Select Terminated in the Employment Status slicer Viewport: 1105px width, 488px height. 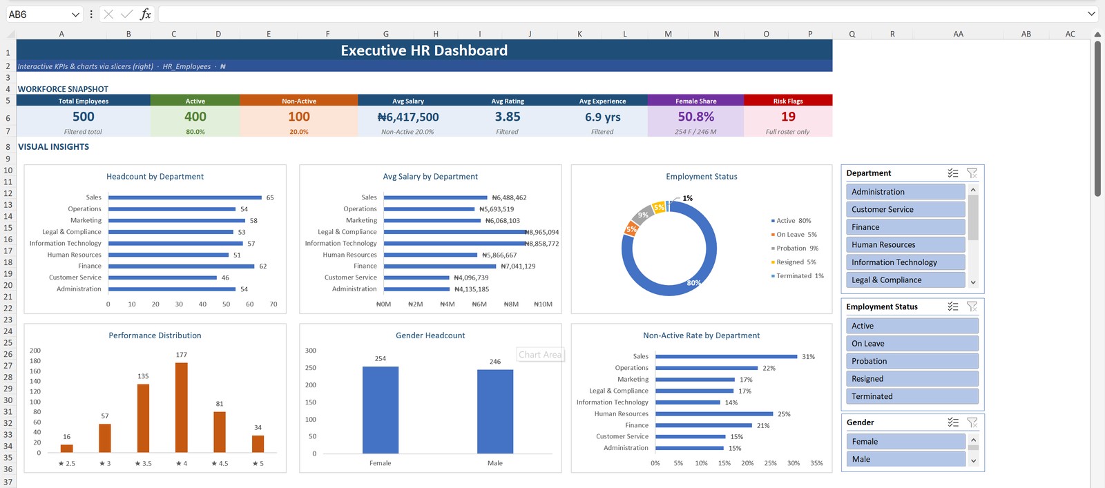(x=912, y=396)
